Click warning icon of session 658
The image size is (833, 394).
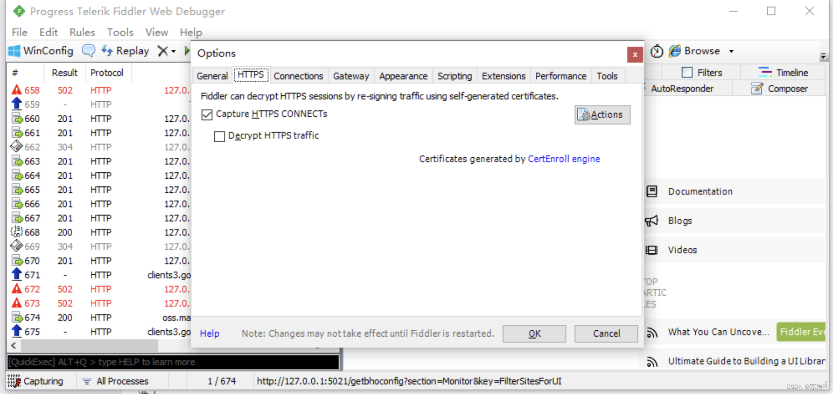click(17, 90)
